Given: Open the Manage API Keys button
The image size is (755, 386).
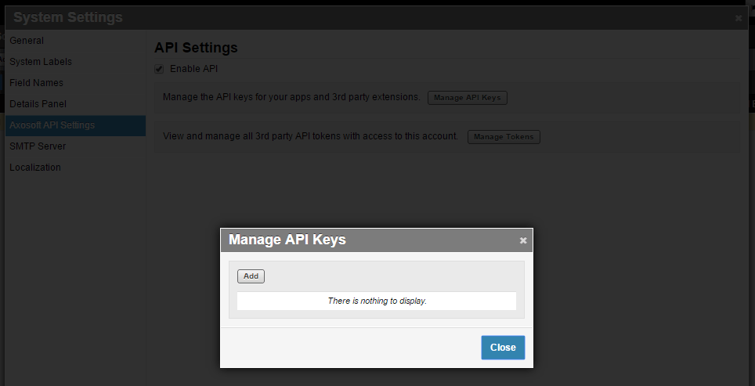Looking at the screenshot, I should tap(467, 98).
